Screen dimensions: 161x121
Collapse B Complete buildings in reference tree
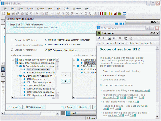[17, 66]
